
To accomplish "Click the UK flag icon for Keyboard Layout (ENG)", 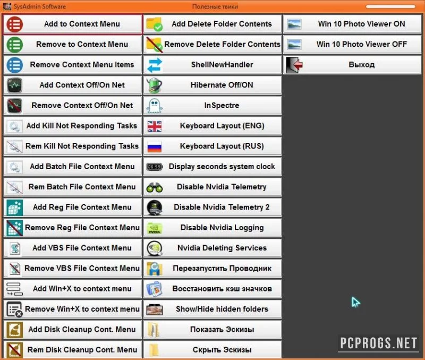I will click(x=154, y=127).
